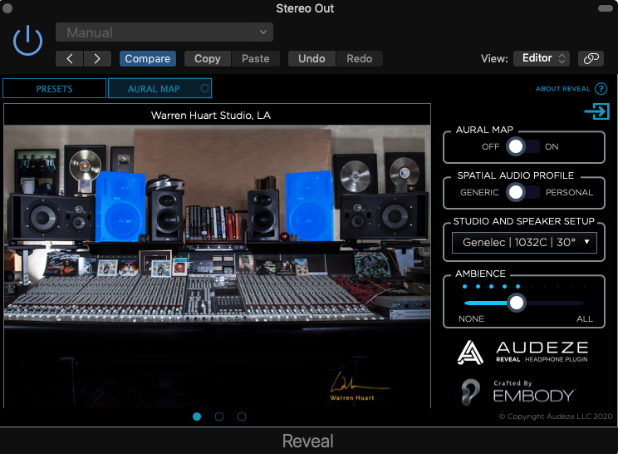The height and width of the screenshot is (454, 618).
Task: Click the Warren Huart signature
Action: coord(359,387)
